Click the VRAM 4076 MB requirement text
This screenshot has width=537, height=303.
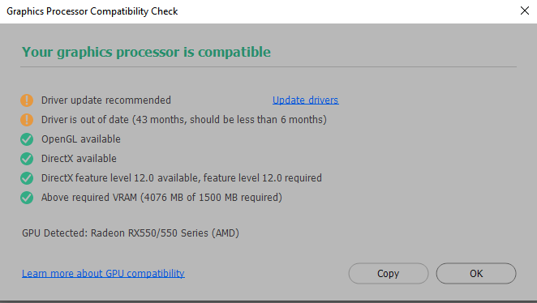click(x=161, y=198)
